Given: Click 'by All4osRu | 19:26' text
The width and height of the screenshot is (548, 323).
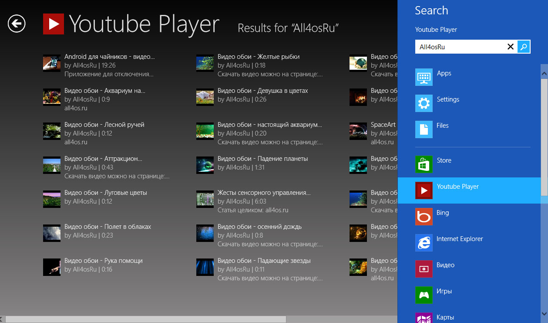Looking at the screenshot, I should tap(90, 65).
